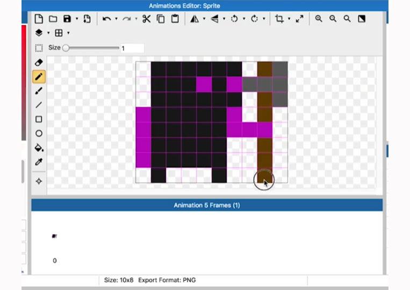This screenshot has width=410, height=290.
Task: Click the Size value input field
Action: coord(132,48)
